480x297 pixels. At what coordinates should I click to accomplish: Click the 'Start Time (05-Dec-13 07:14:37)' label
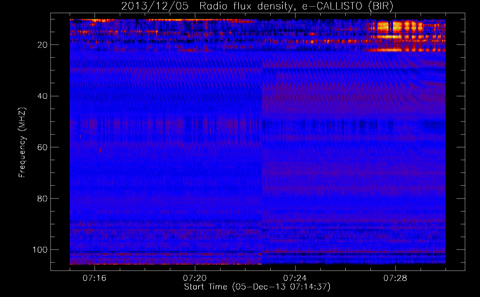click(x=257, y=287)
